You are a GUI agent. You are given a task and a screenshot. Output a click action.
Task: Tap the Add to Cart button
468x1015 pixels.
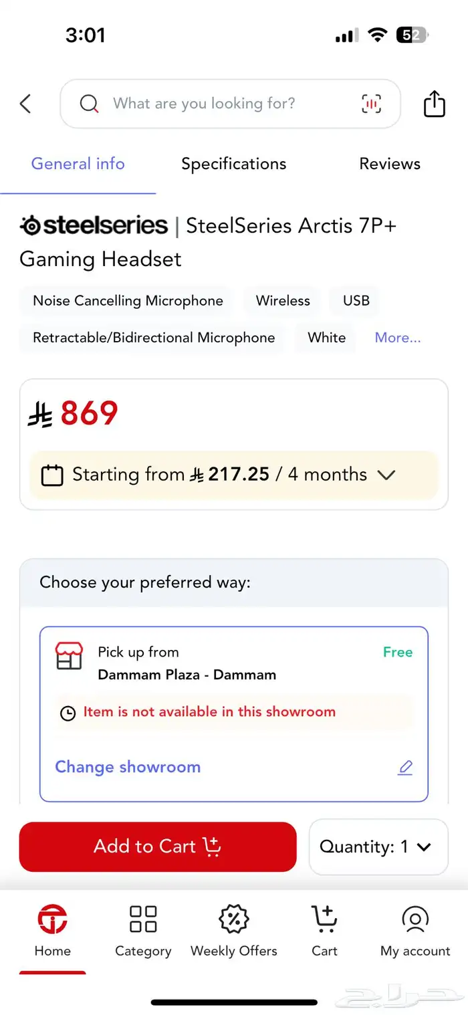point(158,847)
